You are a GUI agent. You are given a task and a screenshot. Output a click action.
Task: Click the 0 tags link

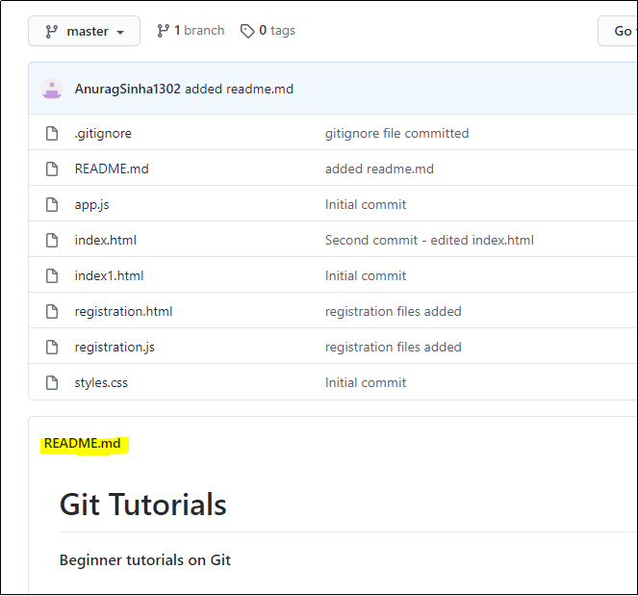[x=268, y=31]
